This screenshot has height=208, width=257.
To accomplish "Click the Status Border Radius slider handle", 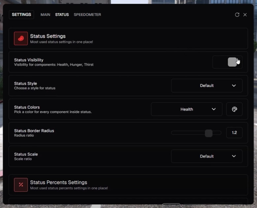I will [209, 133].
